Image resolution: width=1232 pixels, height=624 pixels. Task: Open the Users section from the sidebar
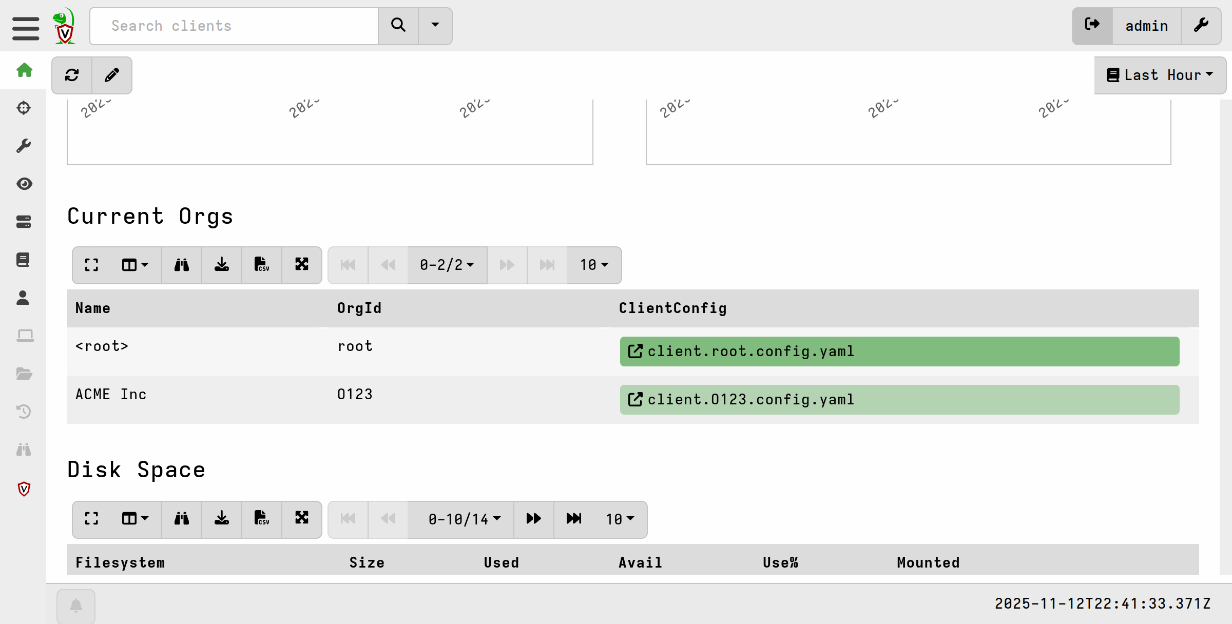tap(24, 297)
